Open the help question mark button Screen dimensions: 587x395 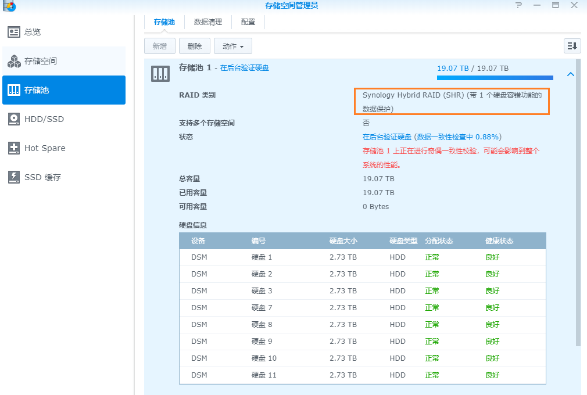tap(518, 5)
